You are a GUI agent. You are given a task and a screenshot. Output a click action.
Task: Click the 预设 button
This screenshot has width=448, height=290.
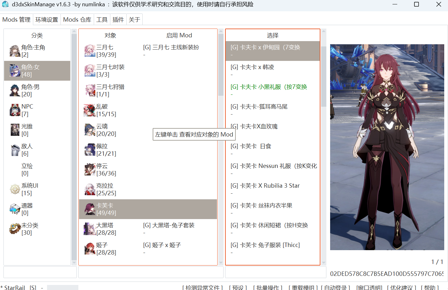238,287
